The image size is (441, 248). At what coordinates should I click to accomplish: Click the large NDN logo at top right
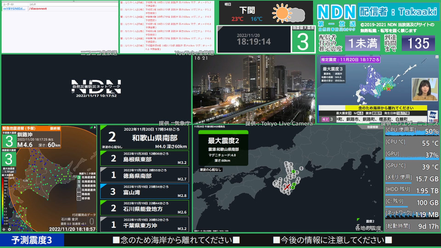(x=336, y=12)
